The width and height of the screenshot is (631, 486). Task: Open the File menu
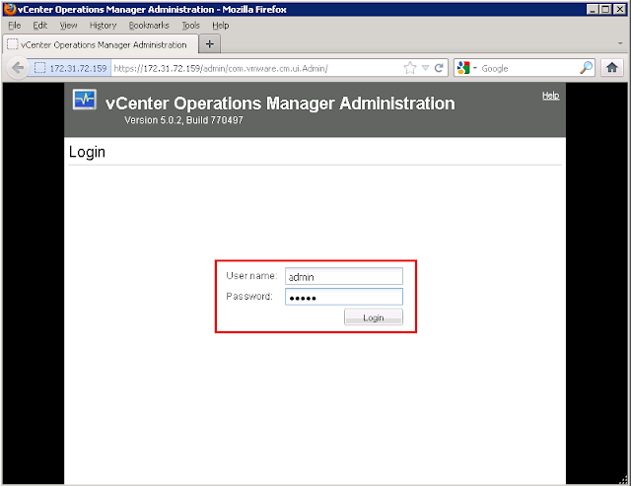click(x=15, y=26)
